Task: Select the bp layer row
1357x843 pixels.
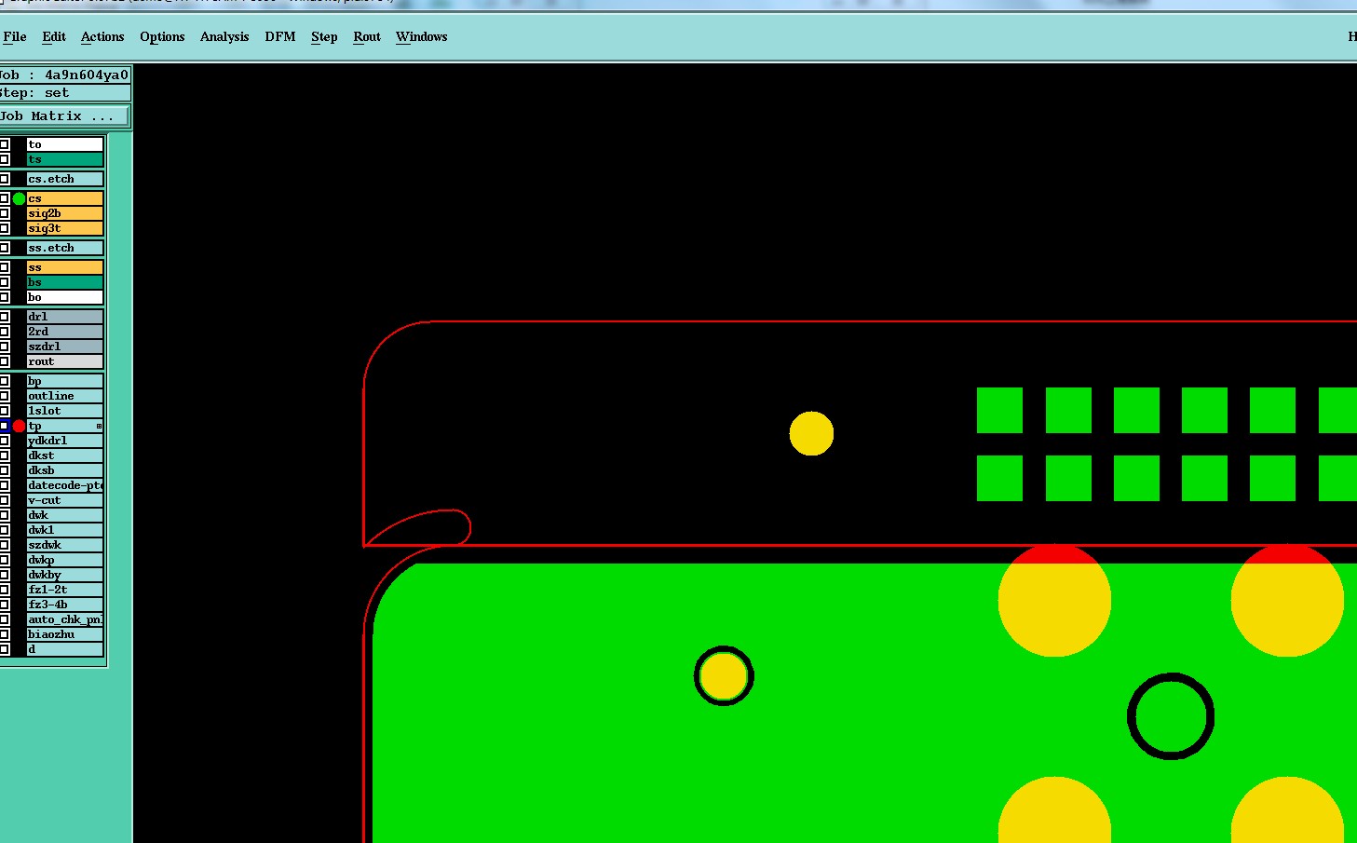Action: coord(64,381)
